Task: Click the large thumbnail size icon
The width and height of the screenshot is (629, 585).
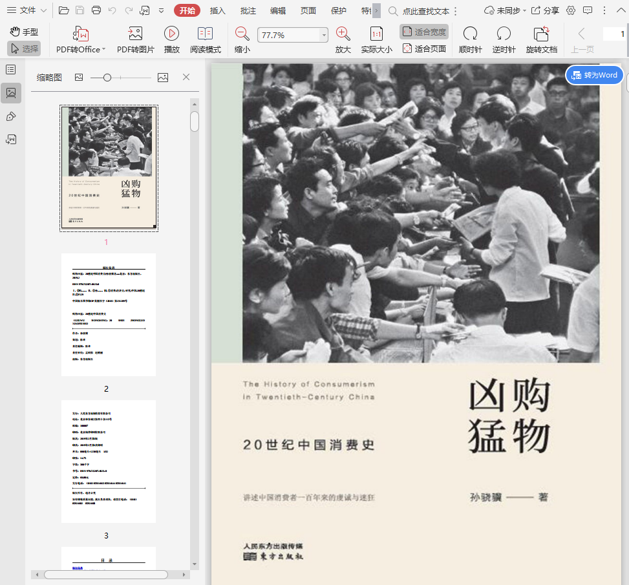Action: (x=163, y=78)
